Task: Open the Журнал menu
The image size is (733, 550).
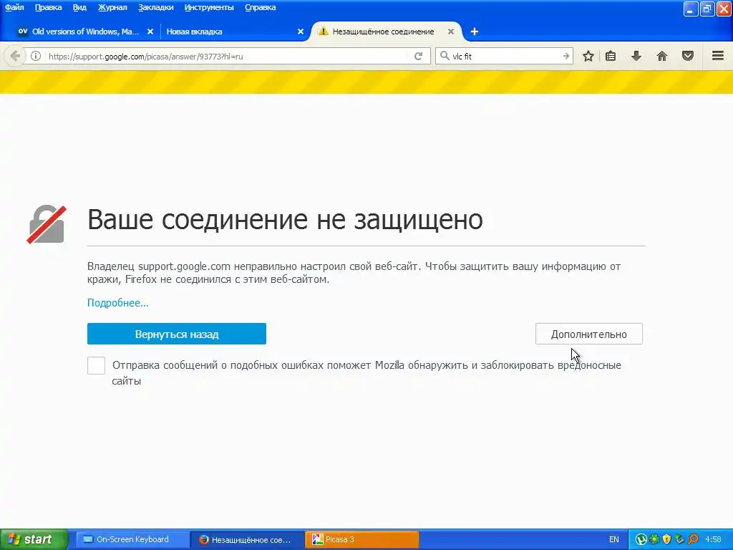Action: 112,7
